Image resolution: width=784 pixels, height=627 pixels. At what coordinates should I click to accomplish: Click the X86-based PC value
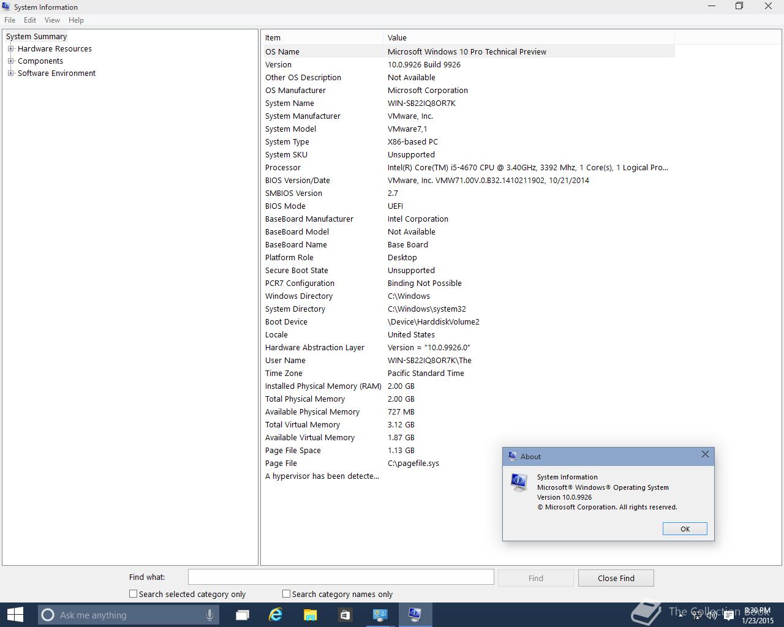[412, 141]
